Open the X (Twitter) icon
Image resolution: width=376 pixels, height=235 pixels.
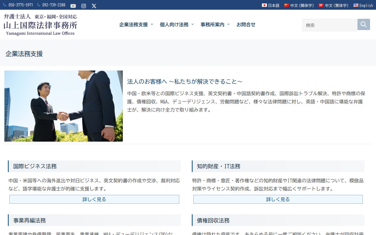(x=94, y=6)
